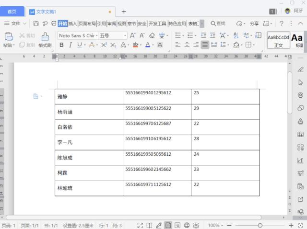Screen dimensions: 307x229
Task: Increase paragraph indent
Action: click(x=213, y=35)
